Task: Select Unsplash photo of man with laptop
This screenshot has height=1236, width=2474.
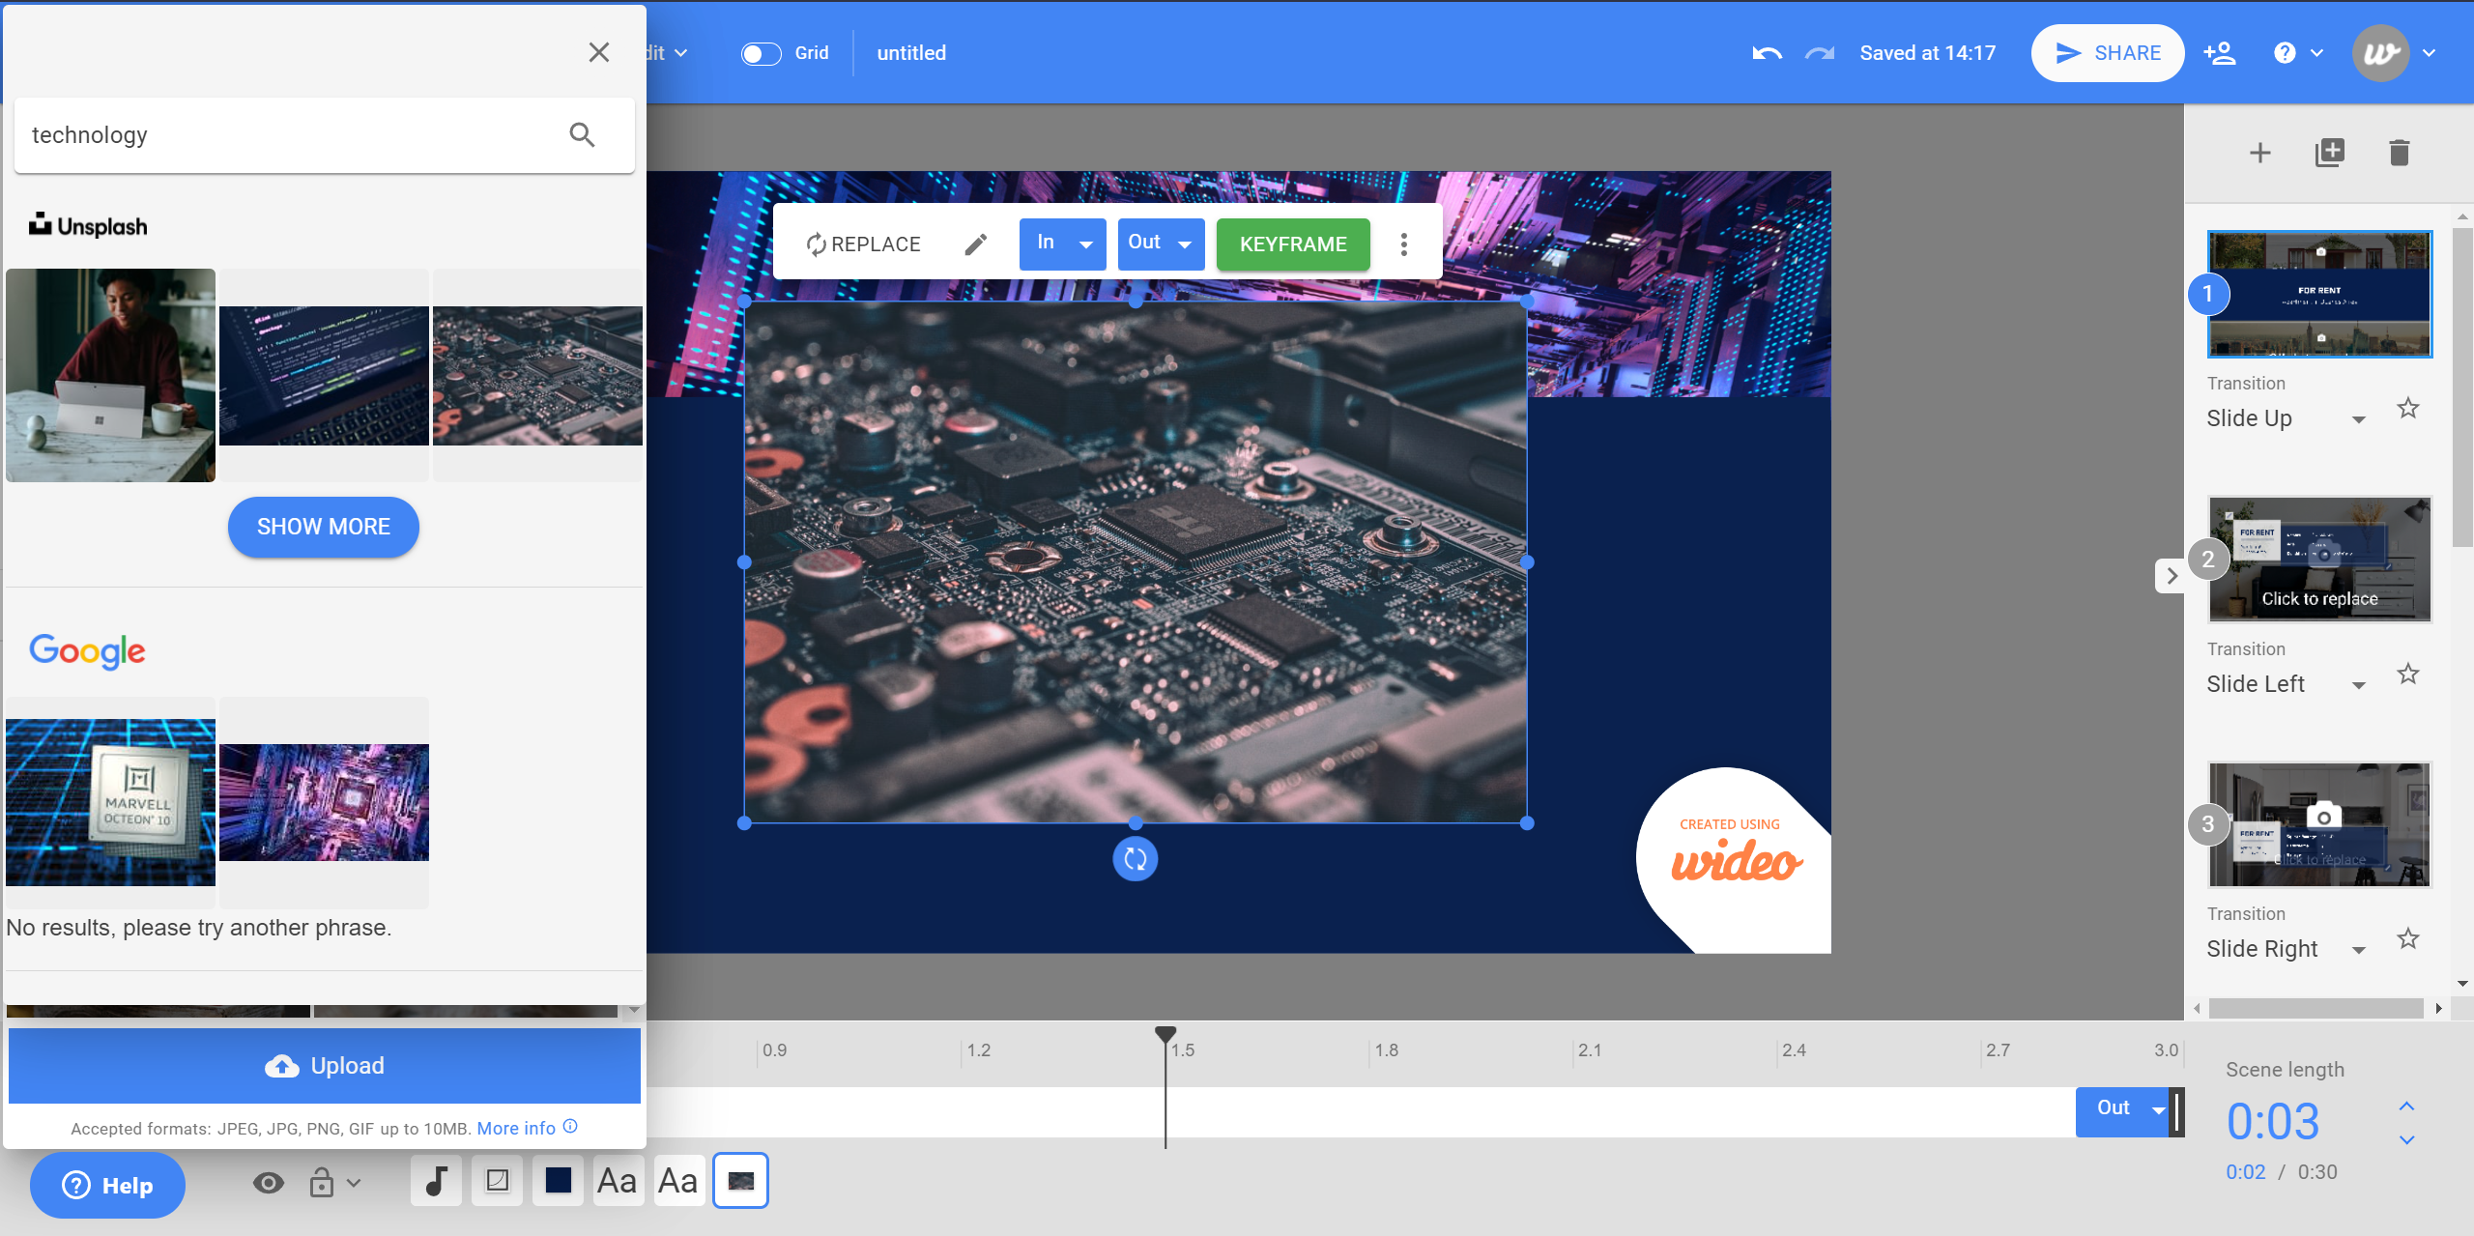Action: (x=110, y=375)
